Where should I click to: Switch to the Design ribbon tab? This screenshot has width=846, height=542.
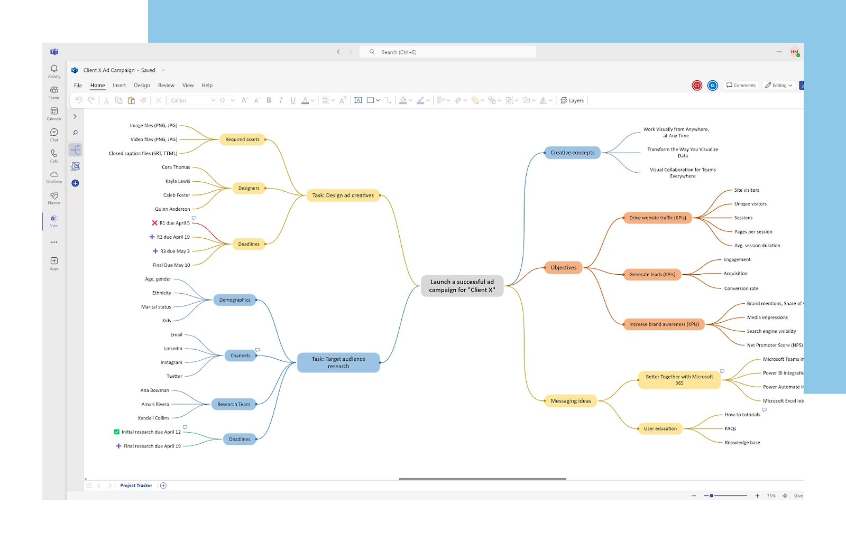[x=142, y=85]
